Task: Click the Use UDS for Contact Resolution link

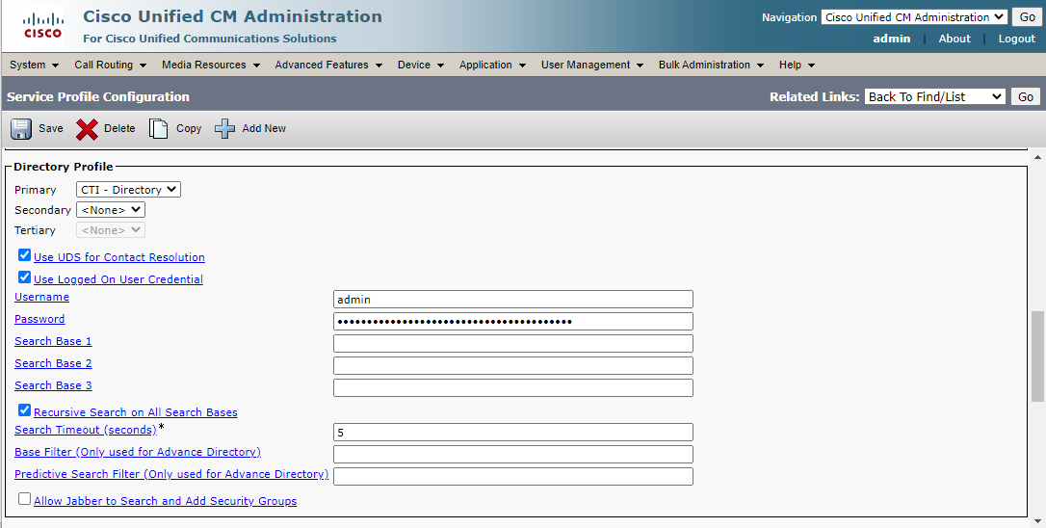Action: point(119,257)
